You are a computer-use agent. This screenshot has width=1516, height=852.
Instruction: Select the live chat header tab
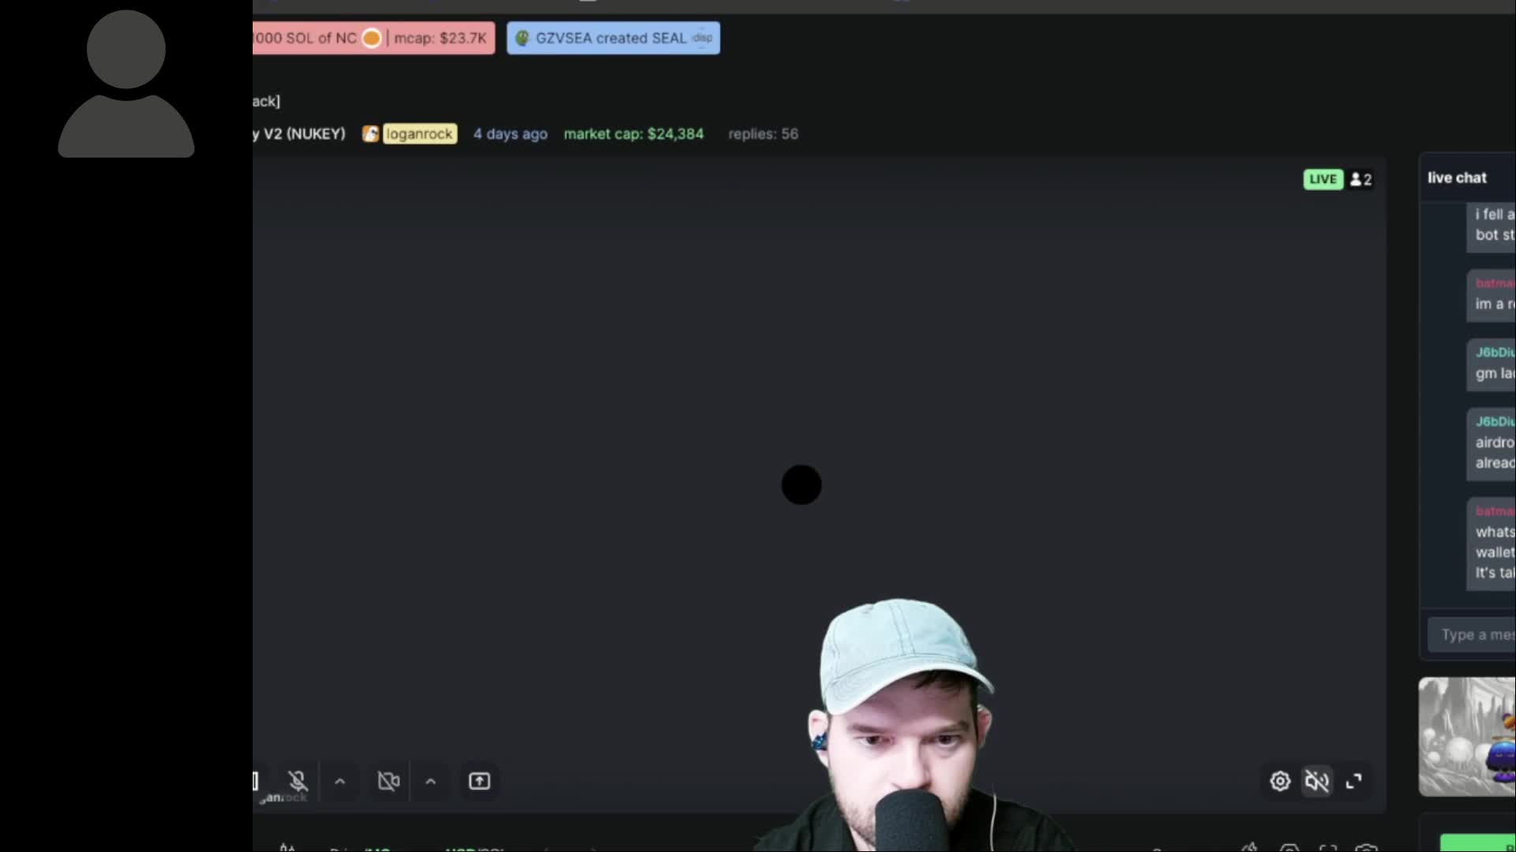click(x=1457, y=177)
